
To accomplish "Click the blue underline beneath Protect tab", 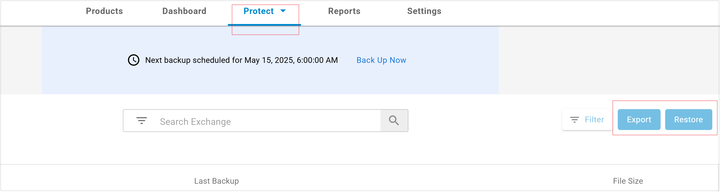I will pos(264,25).
